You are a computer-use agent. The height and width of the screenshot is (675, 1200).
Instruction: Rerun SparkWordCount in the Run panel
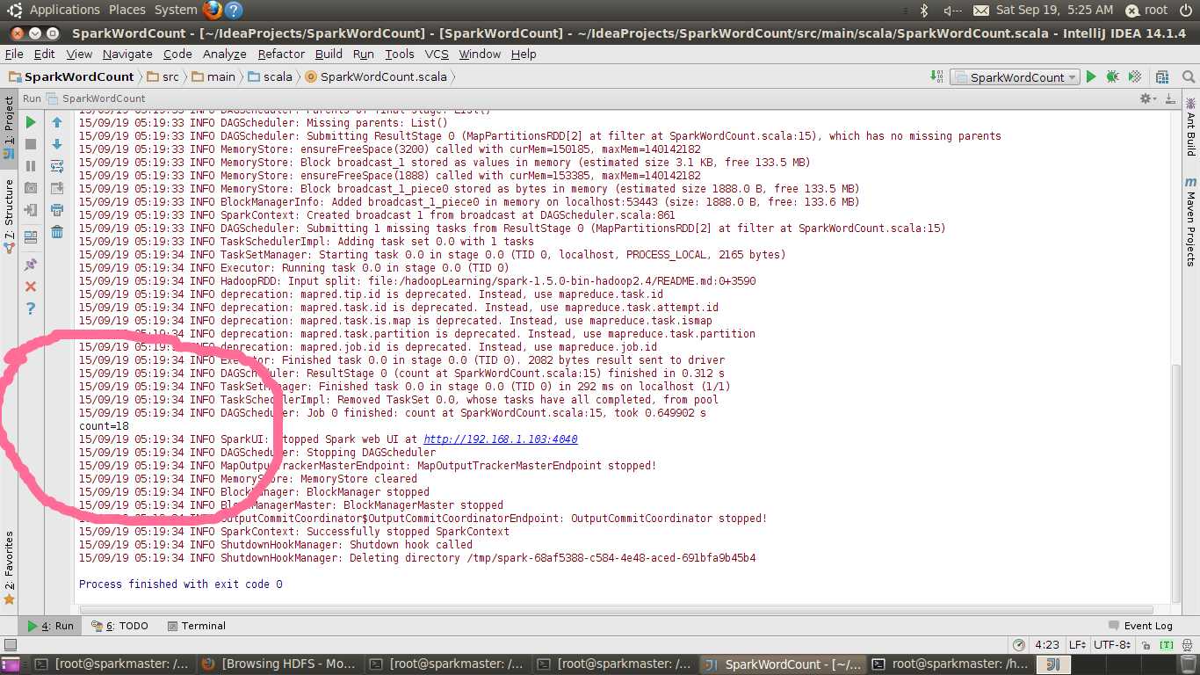pyautogui.click(x=31, y=122)
